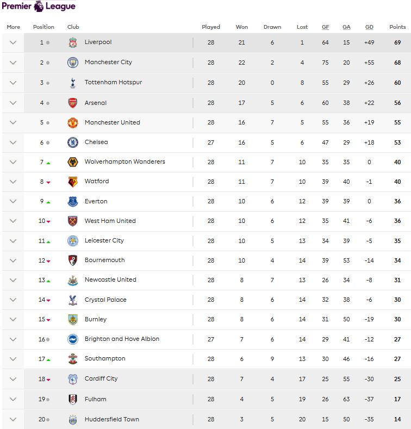Open the Leicester City club link
The height and width of the screenshot is (429, 411).
(104, 240)
